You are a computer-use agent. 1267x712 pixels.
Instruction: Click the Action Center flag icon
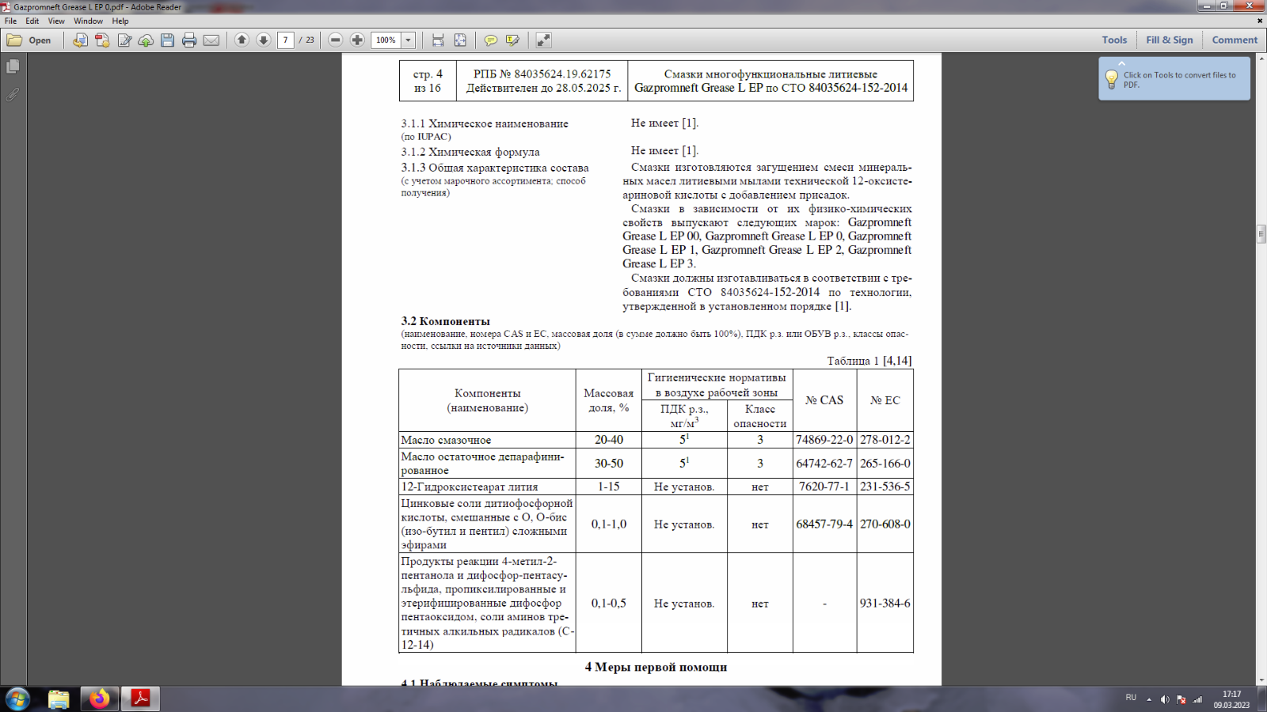[x=1181, y=699]
